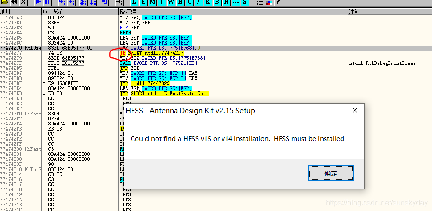Select MOV DWORD PTR SS:[ESP+8],EBX line
432x211 pixels.
coord(158,78)
